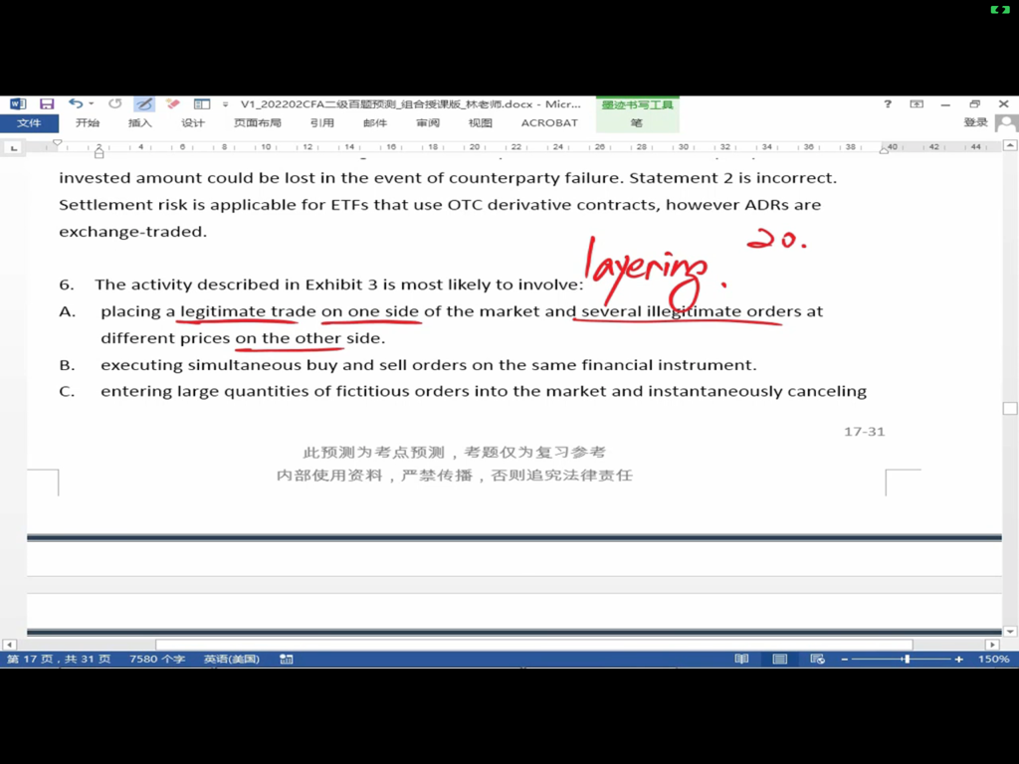Switch to Web Layout view icon
Viewport: 1019px width, 764px height.
tap(818, 659)
